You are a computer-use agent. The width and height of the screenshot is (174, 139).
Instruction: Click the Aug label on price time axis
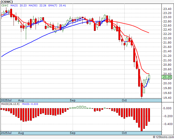tap(21, 100)
